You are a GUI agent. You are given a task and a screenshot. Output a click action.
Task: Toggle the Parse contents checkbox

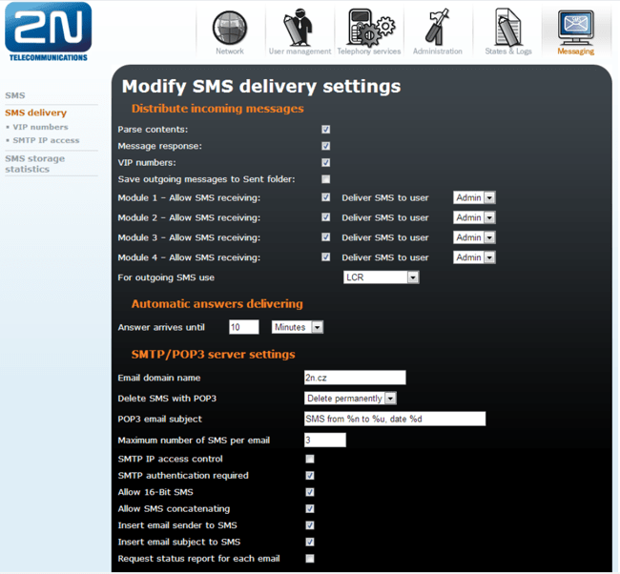326,130
